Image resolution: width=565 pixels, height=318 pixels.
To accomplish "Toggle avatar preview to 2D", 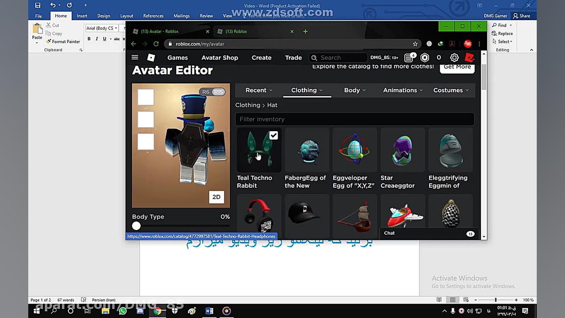I will [x=216, y=197].
